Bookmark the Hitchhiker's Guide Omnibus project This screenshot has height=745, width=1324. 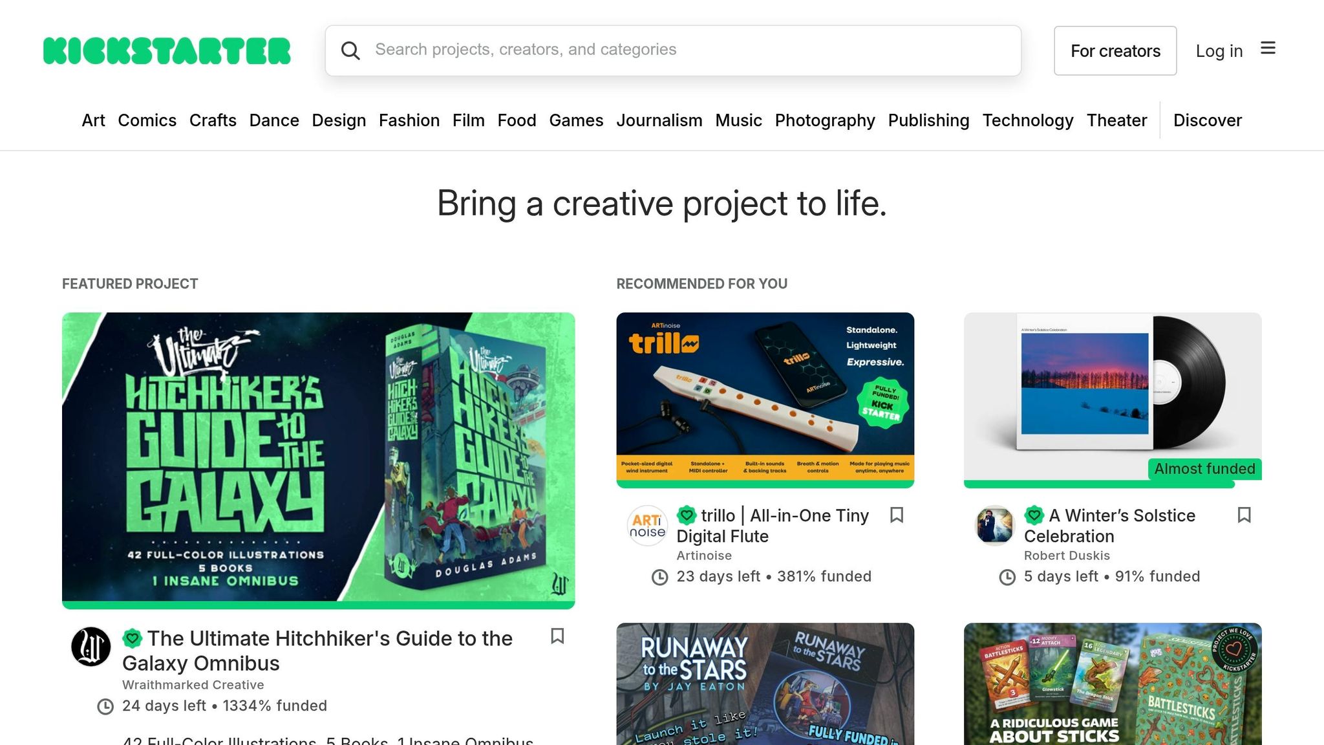coord(557,636)
